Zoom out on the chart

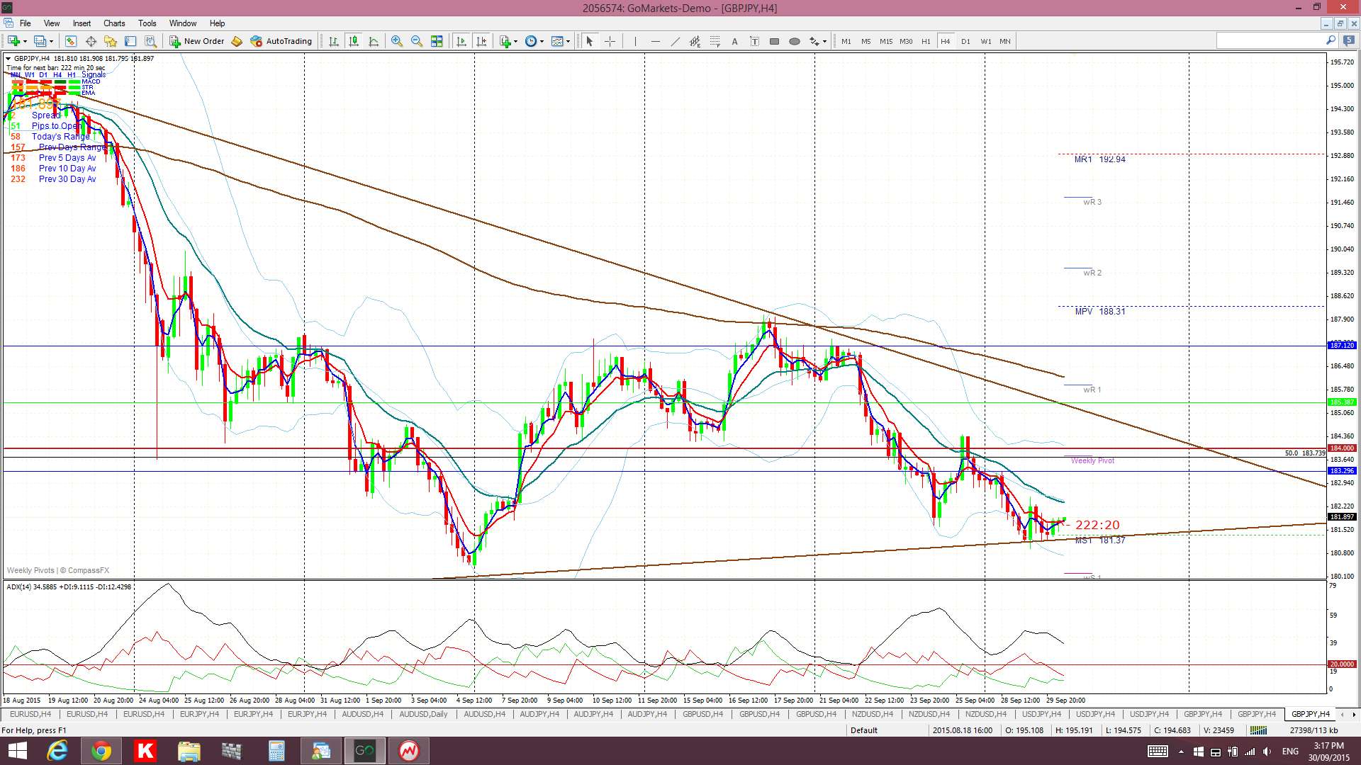tap(417, 41)
